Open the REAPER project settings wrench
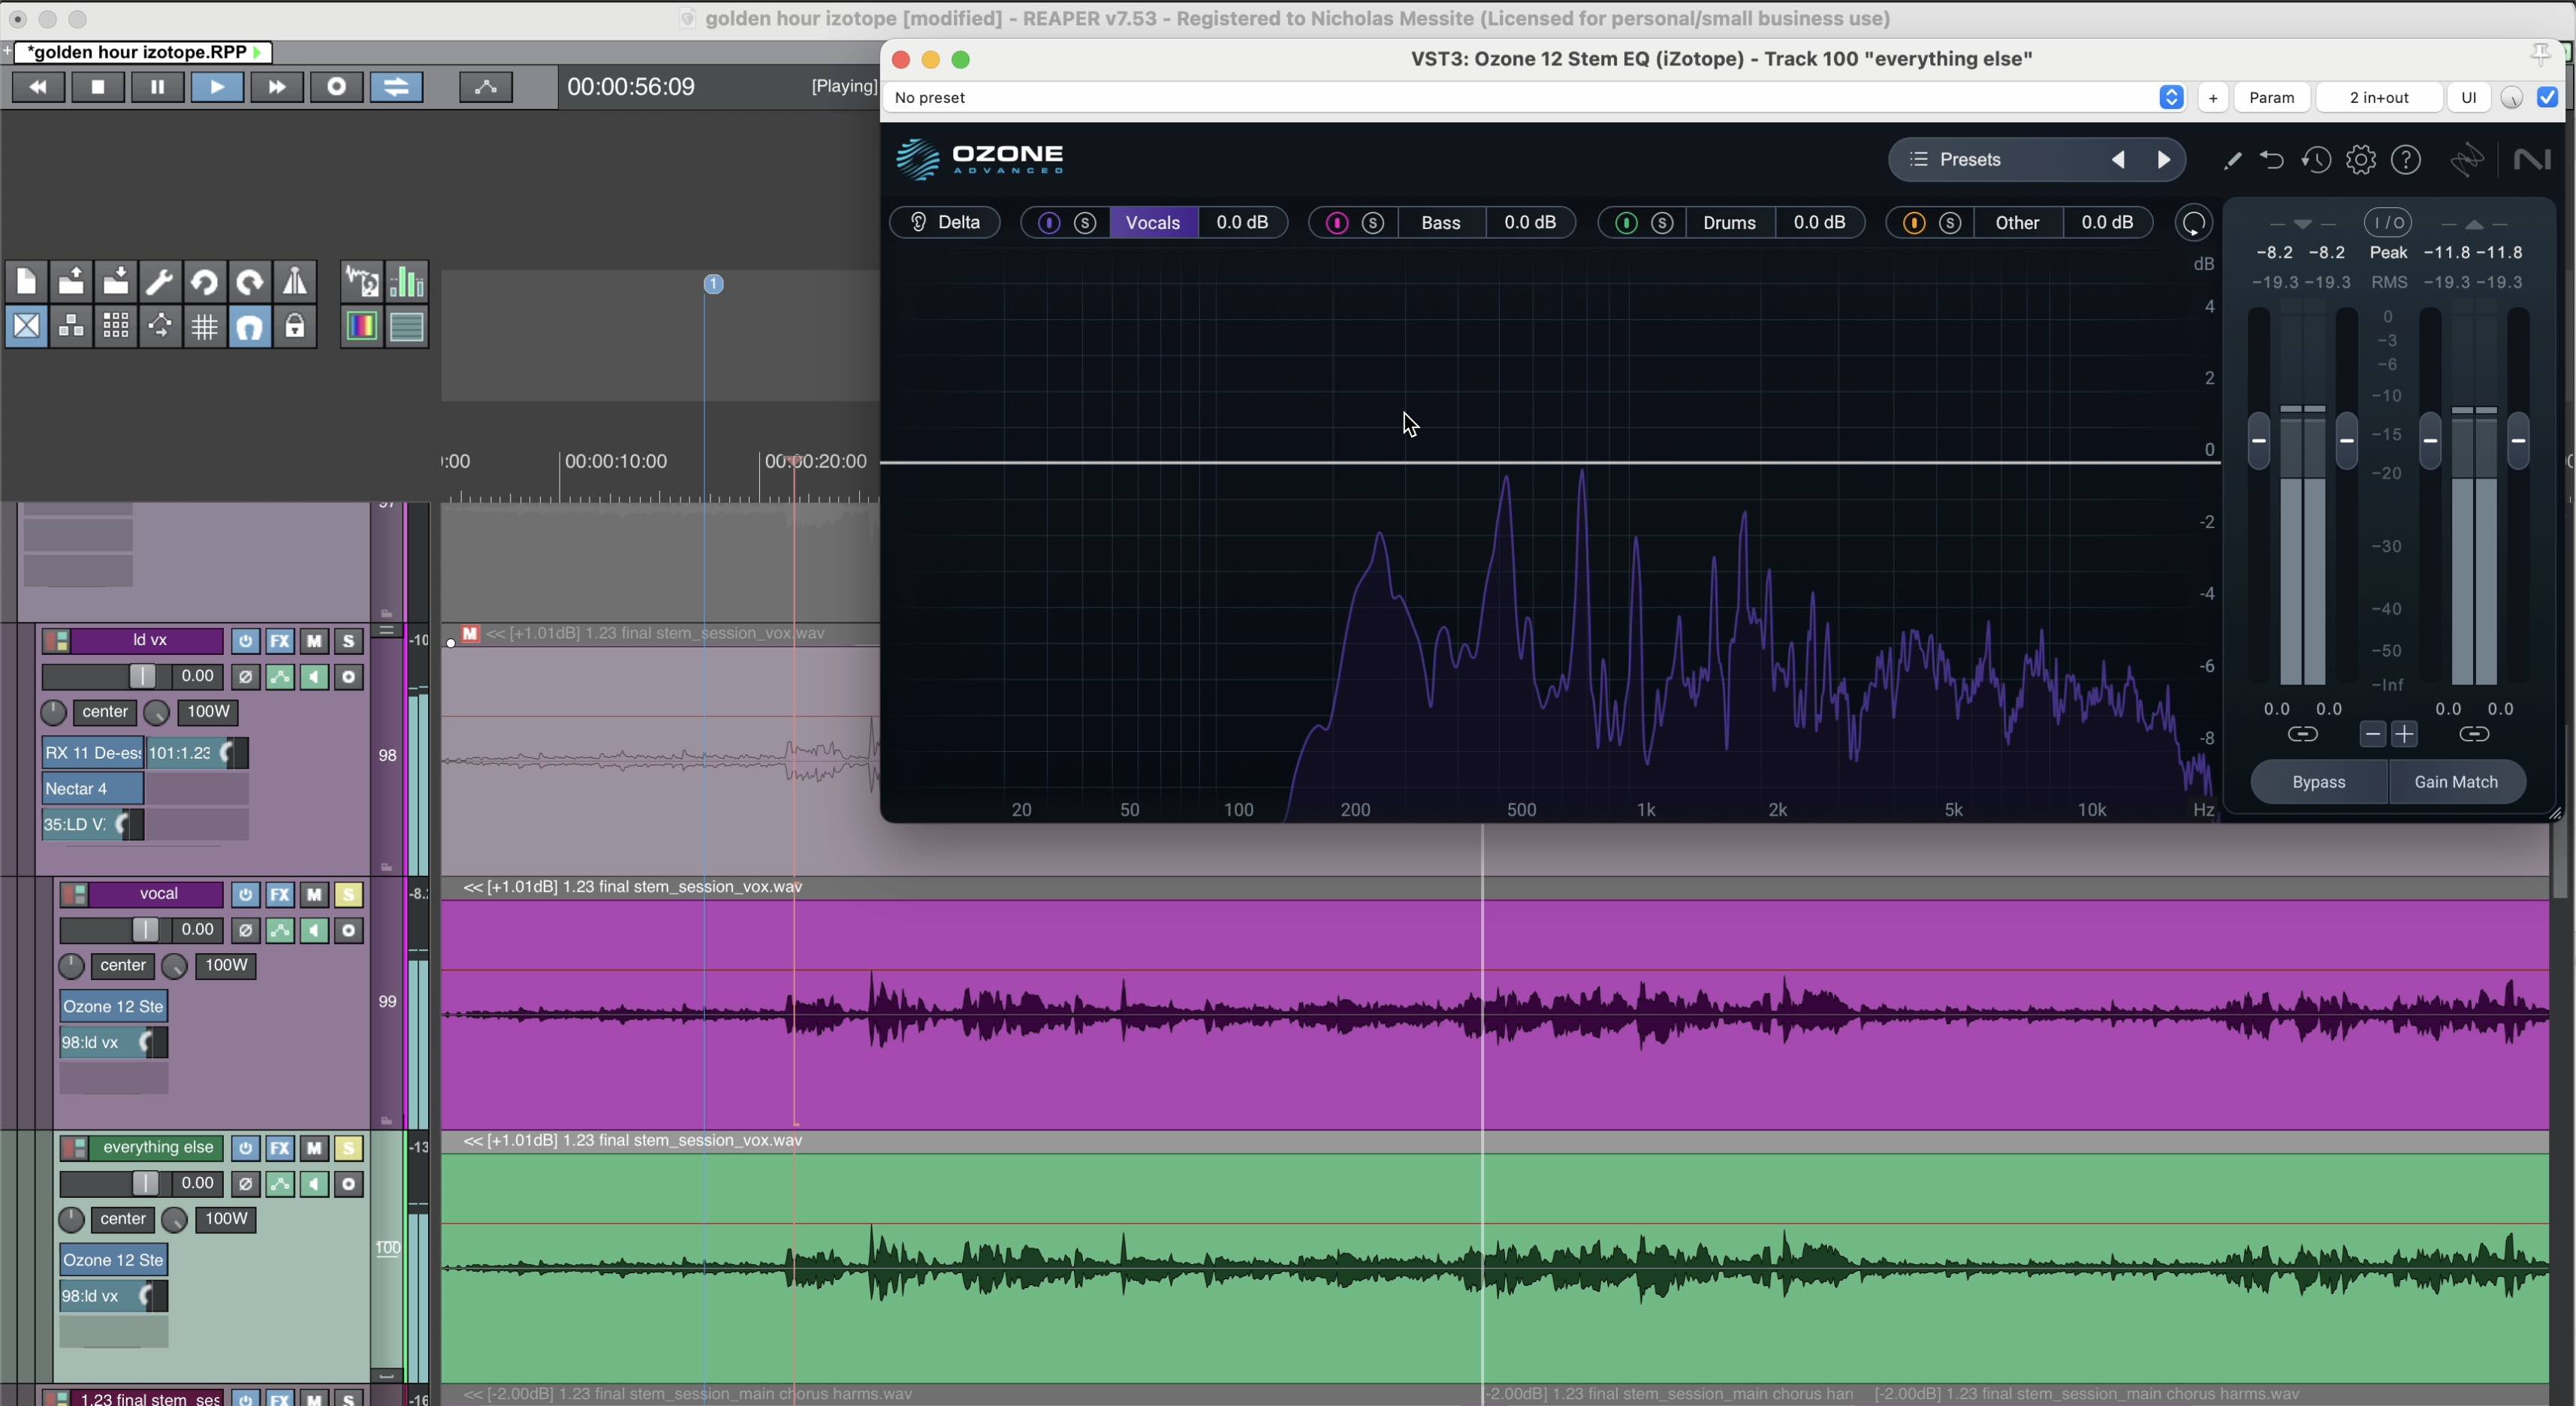 (x=159, y=281)
